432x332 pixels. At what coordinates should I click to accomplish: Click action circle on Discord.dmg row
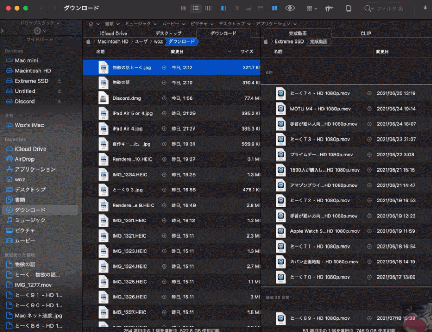coord(164,98)
